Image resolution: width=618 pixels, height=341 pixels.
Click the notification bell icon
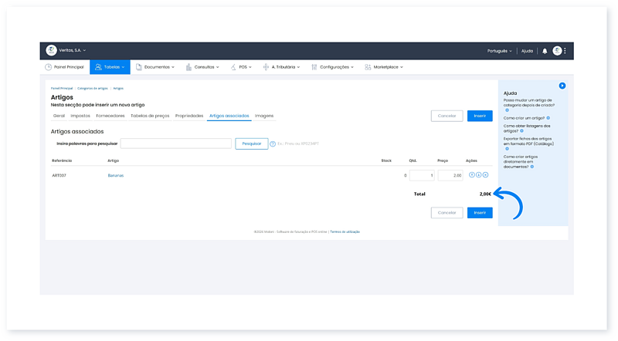[x=545, y=51]
